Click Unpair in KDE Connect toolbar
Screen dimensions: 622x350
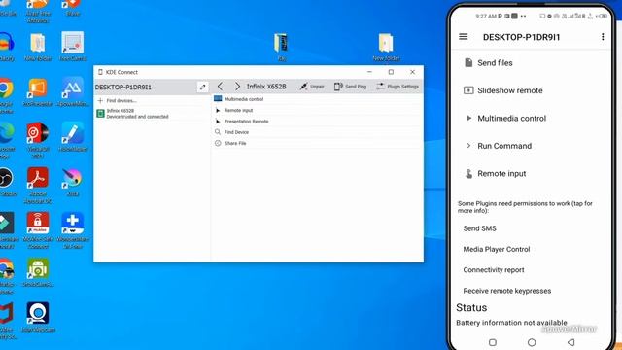tap(312, 87)
